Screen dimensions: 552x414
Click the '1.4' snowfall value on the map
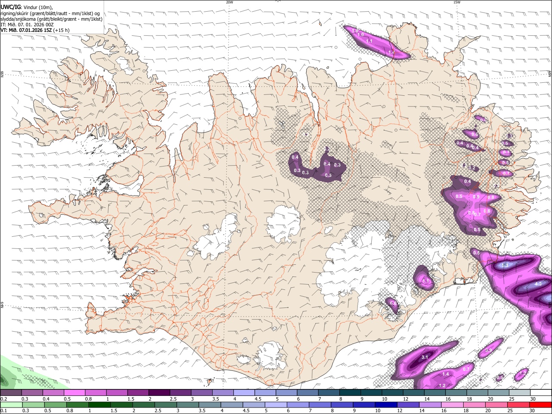click(446, 374)
